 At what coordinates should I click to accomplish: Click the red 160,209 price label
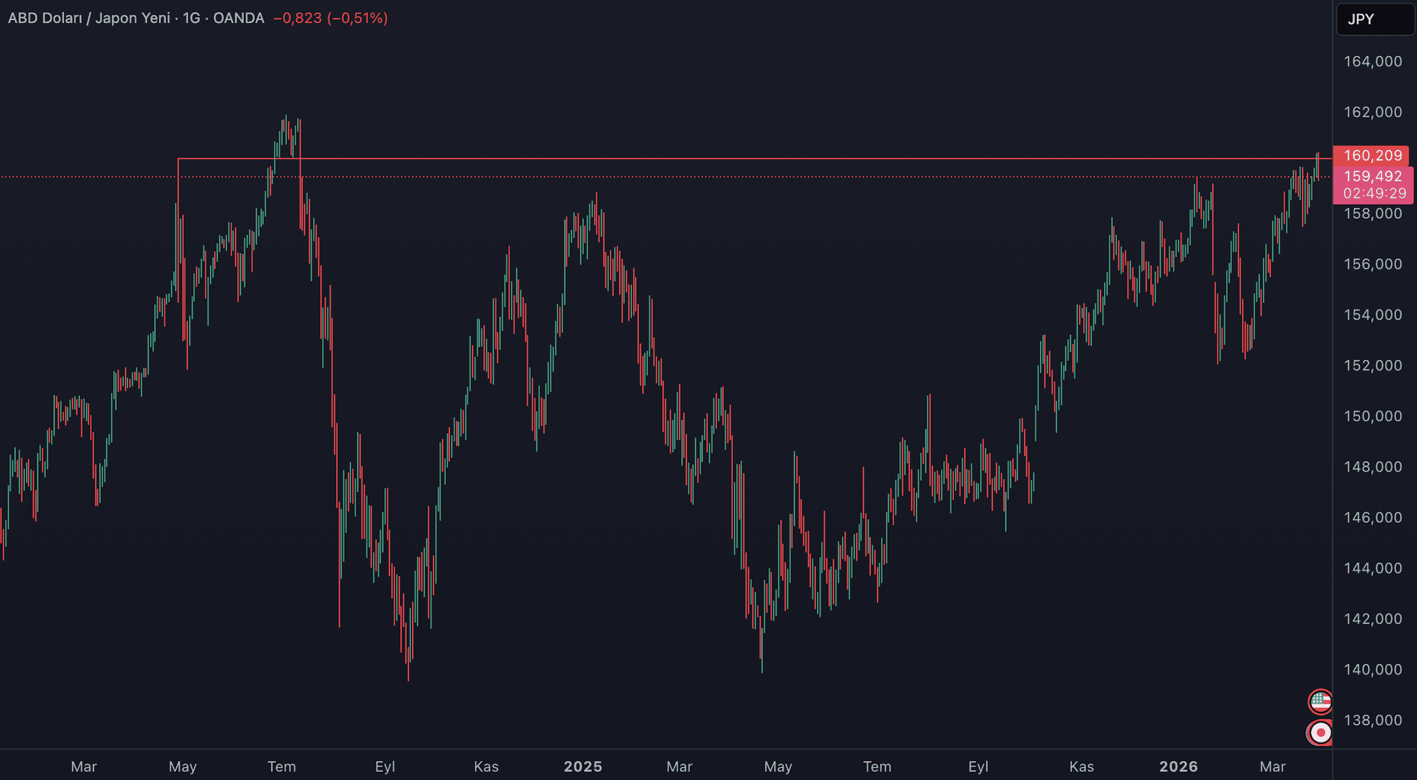(x=1372, y=156)
